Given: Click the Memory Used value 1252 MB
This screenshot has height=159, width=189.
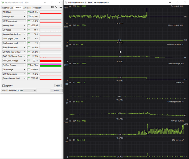Looking at the screenshot, I should click(33, 25).
